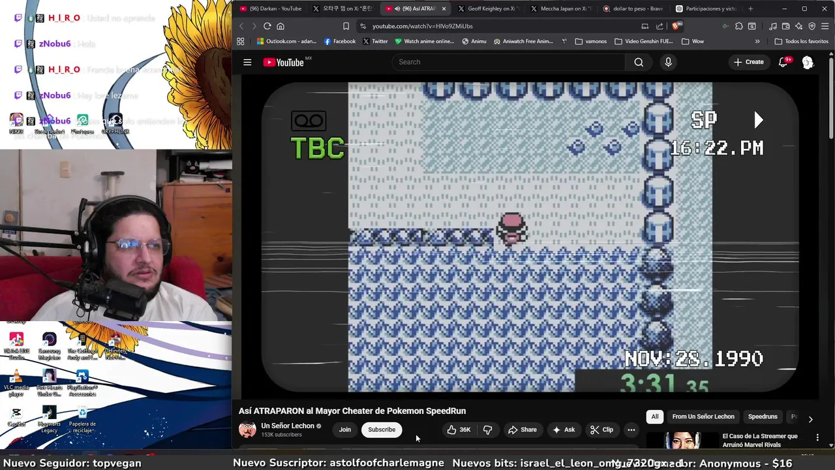835x470 pixels.
Task: Open Aniwatch Free Anim bookmark
Action: (523, 41)
